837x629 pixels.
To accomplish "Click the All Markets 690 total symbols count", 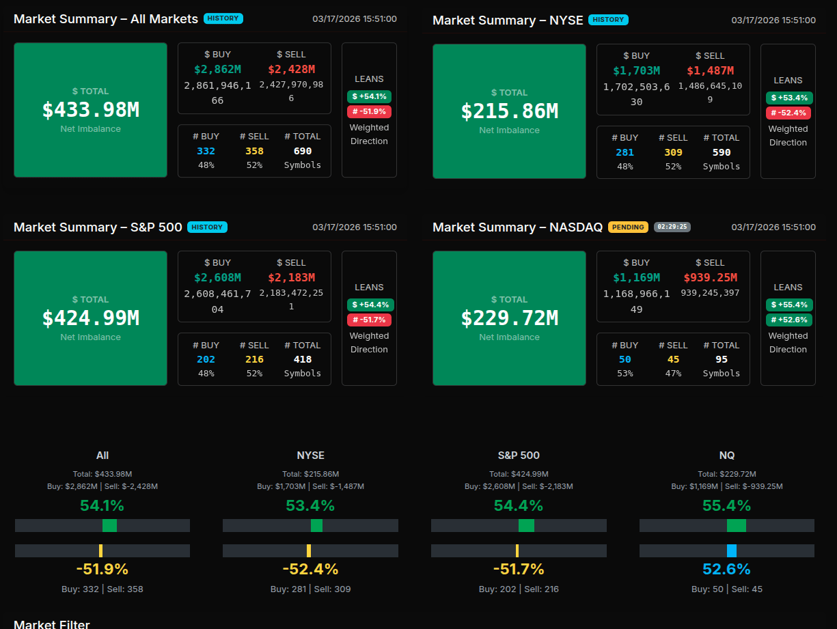I will [302, 151].
